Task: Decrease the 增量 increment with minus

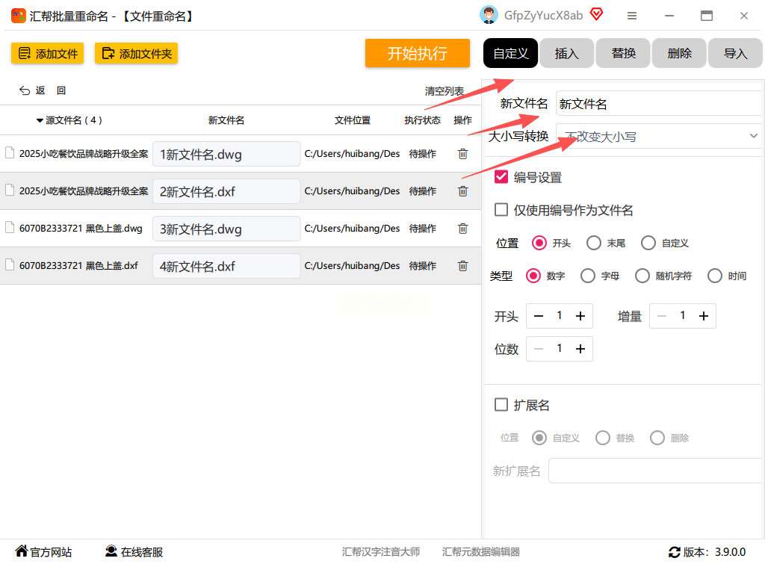Action: click(662, 316)
